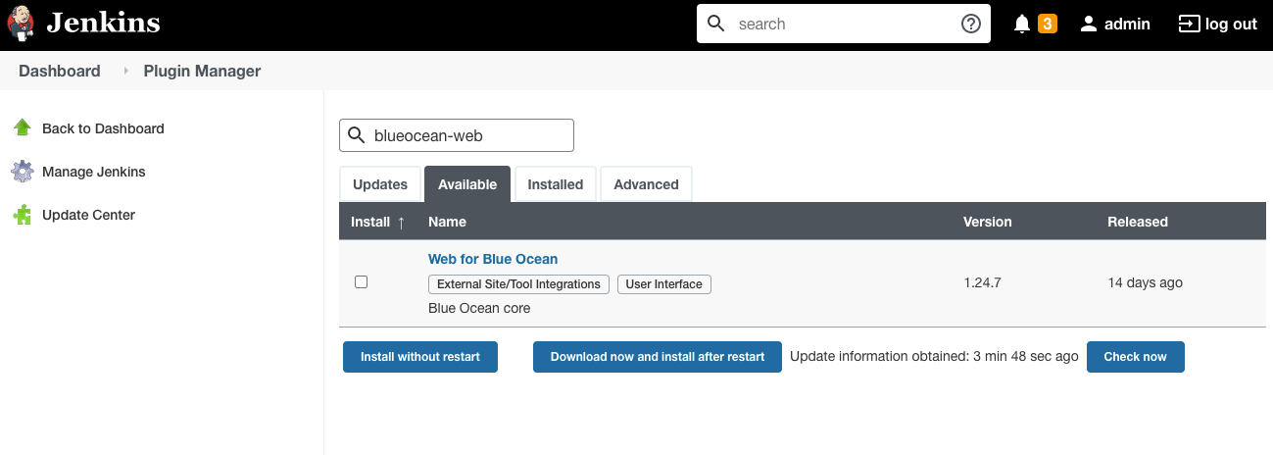The height and width of the screenshot is (455, 1273).
Task: Check the Web for Blue Ocean install checkbox
Action: [361, 281]
